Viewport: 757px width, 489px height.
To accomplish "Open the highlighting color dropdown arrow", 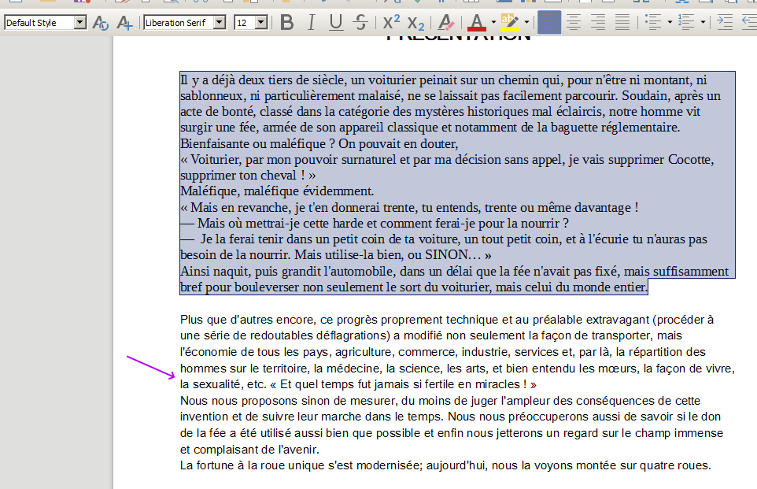I will tap(526, 23).
